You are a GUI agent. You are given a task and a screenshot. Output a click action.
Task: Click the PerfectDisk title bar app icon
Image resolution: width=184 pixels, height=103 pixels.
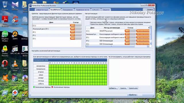click(30, 6)
